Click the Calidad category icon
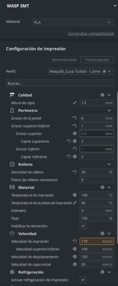The height and width of the screenshot is (286, 118). [x=12, y=95]
